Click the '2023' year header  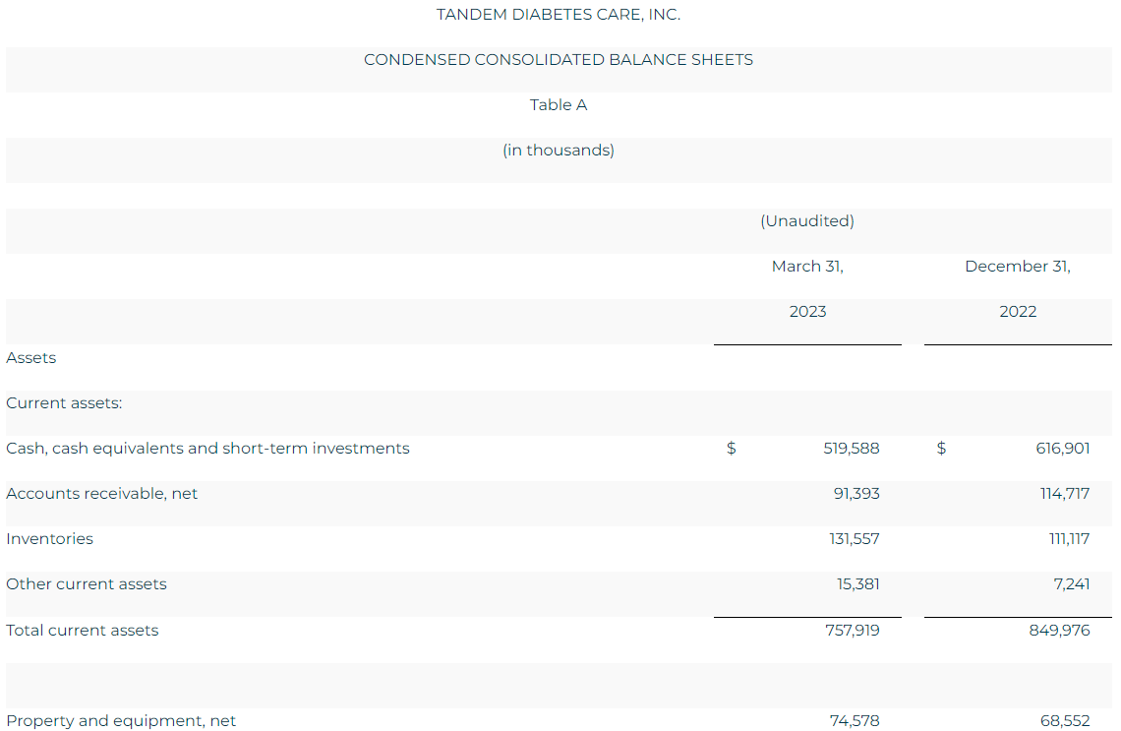[x=807, y=311]
